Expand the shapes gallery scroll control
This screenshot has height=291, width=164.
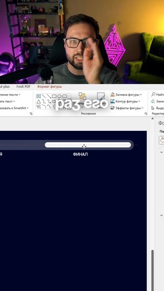[69, 106]
